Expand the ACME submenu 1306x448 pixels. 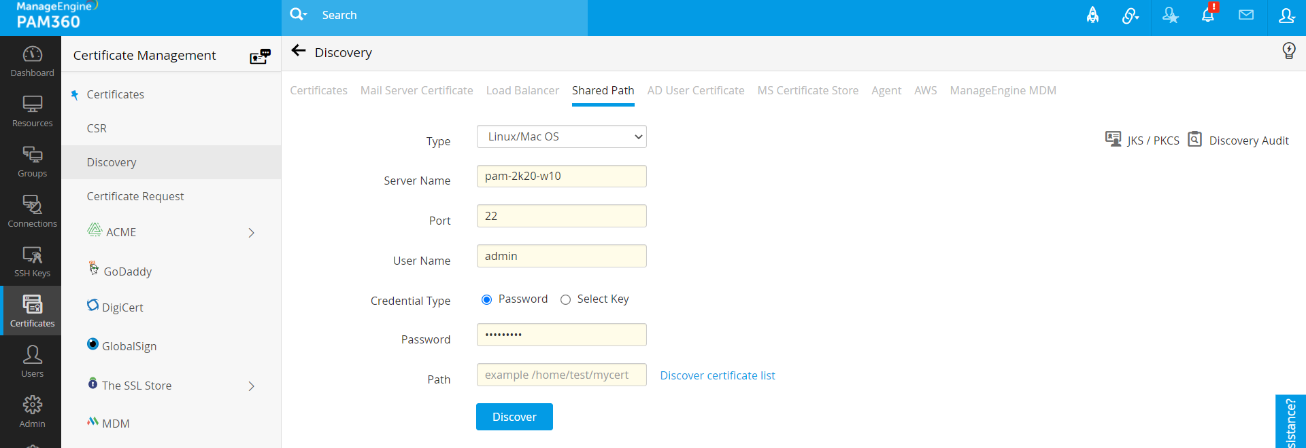251,233
